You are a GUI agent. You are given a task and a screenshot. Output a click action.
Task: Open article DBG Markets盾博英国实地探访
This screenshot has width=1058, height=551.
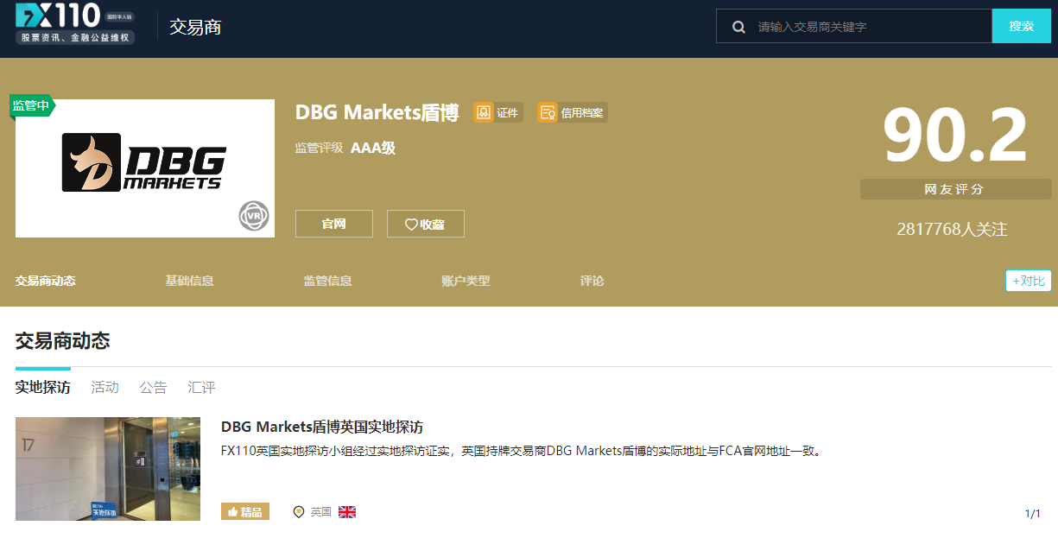322,427
